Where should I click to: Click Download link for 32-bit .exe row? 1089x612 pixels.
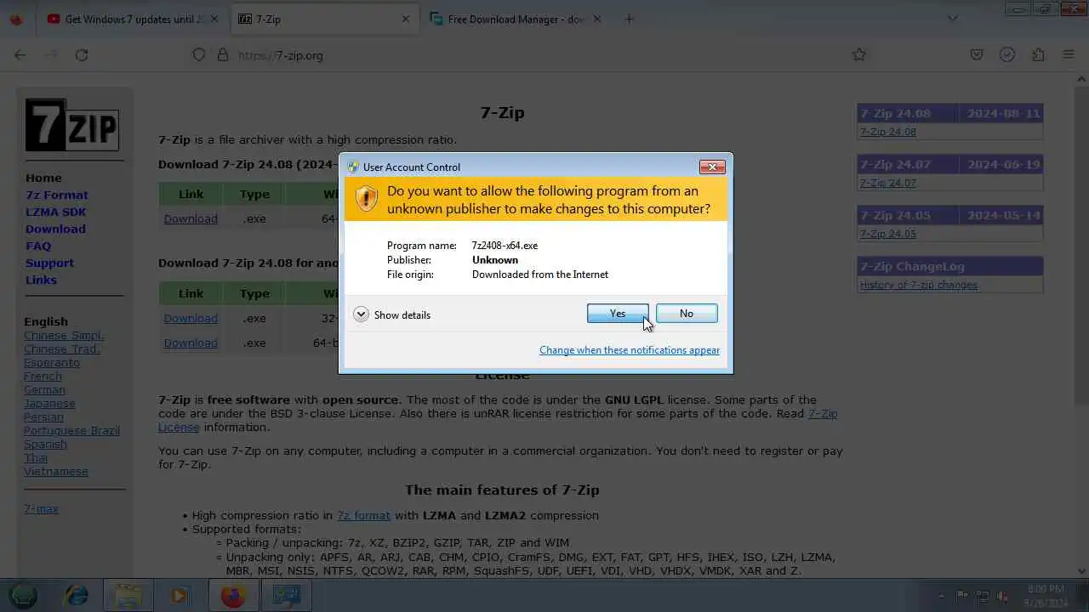click(191, 318)
